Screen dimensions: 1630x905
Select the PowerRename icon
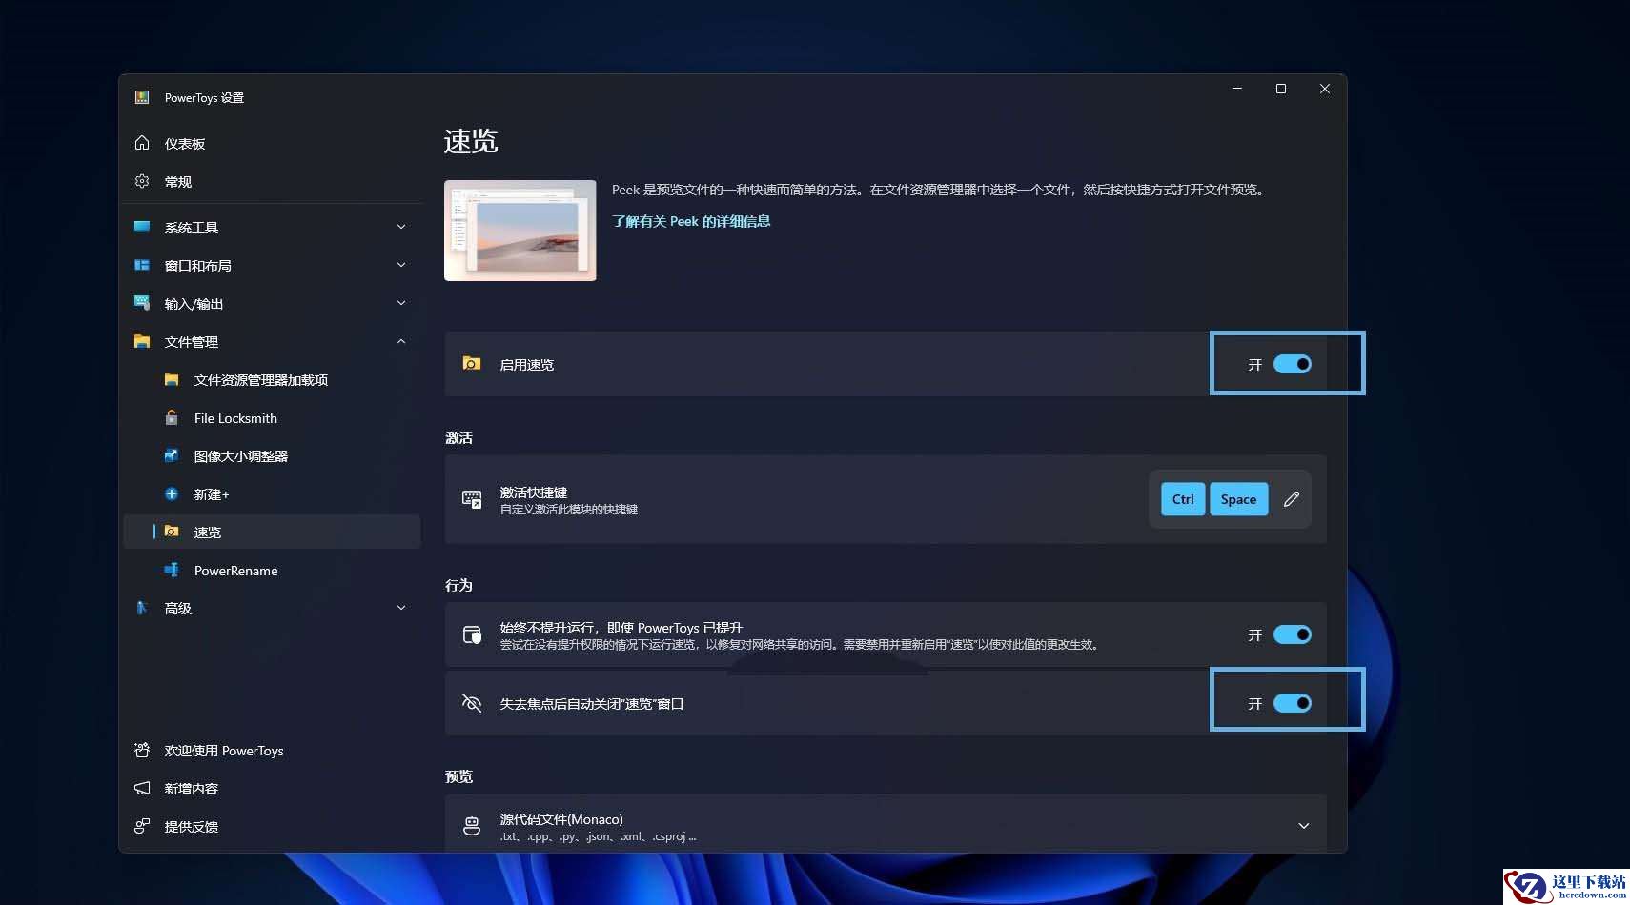tap(172, 570)
